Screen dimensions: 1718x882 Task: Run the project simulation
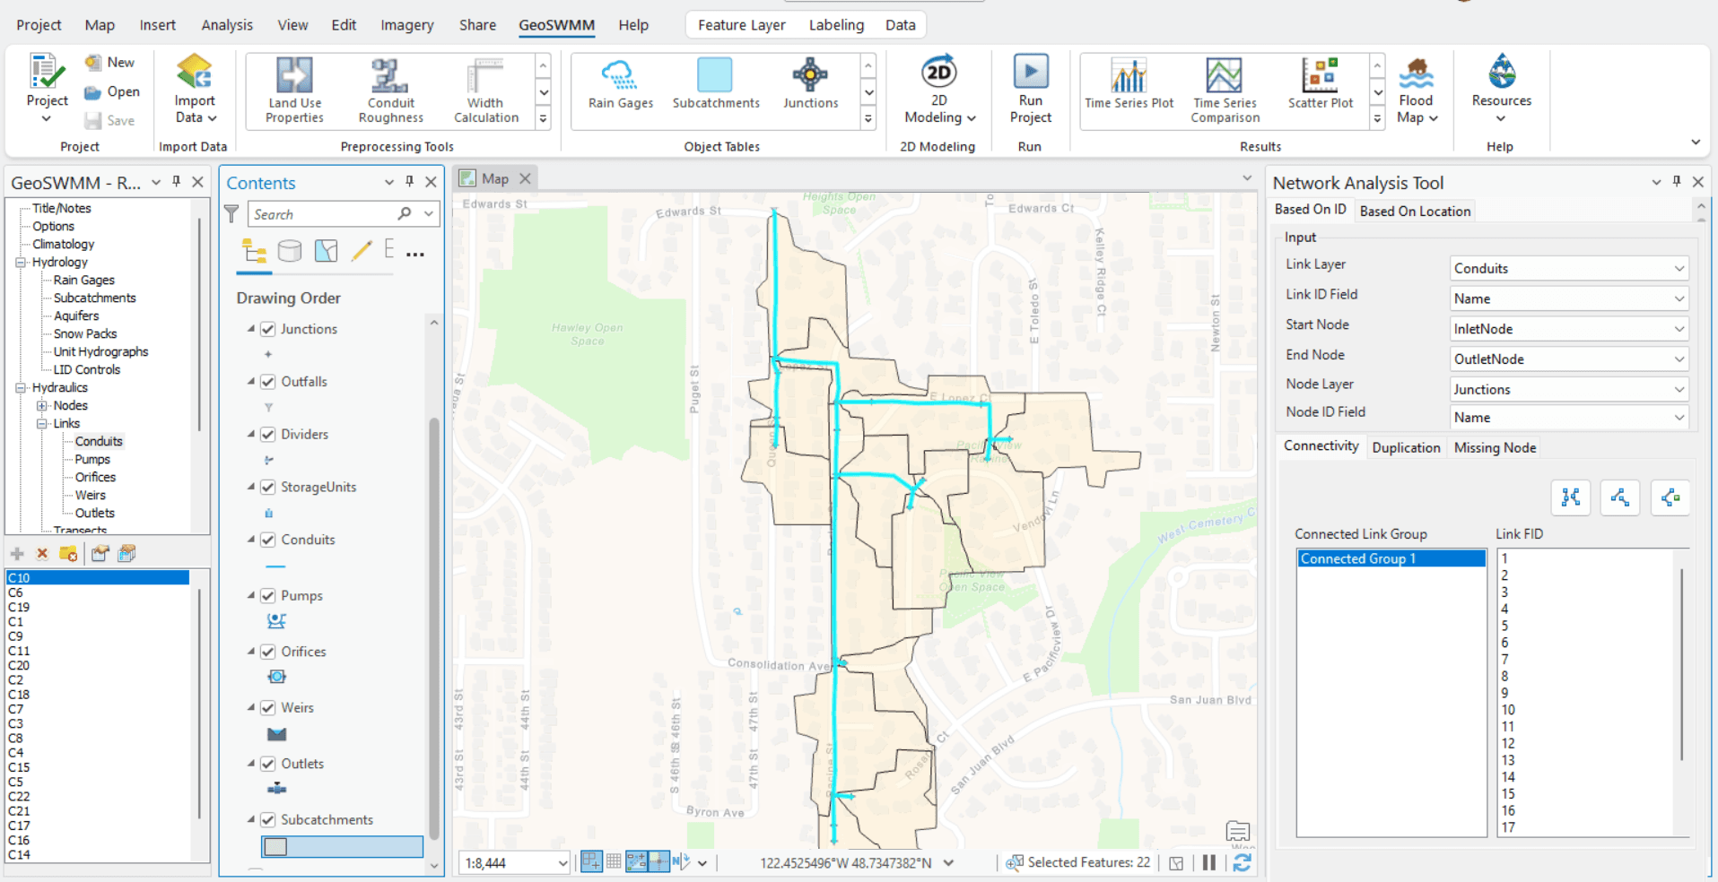(x=1030, y=90)
